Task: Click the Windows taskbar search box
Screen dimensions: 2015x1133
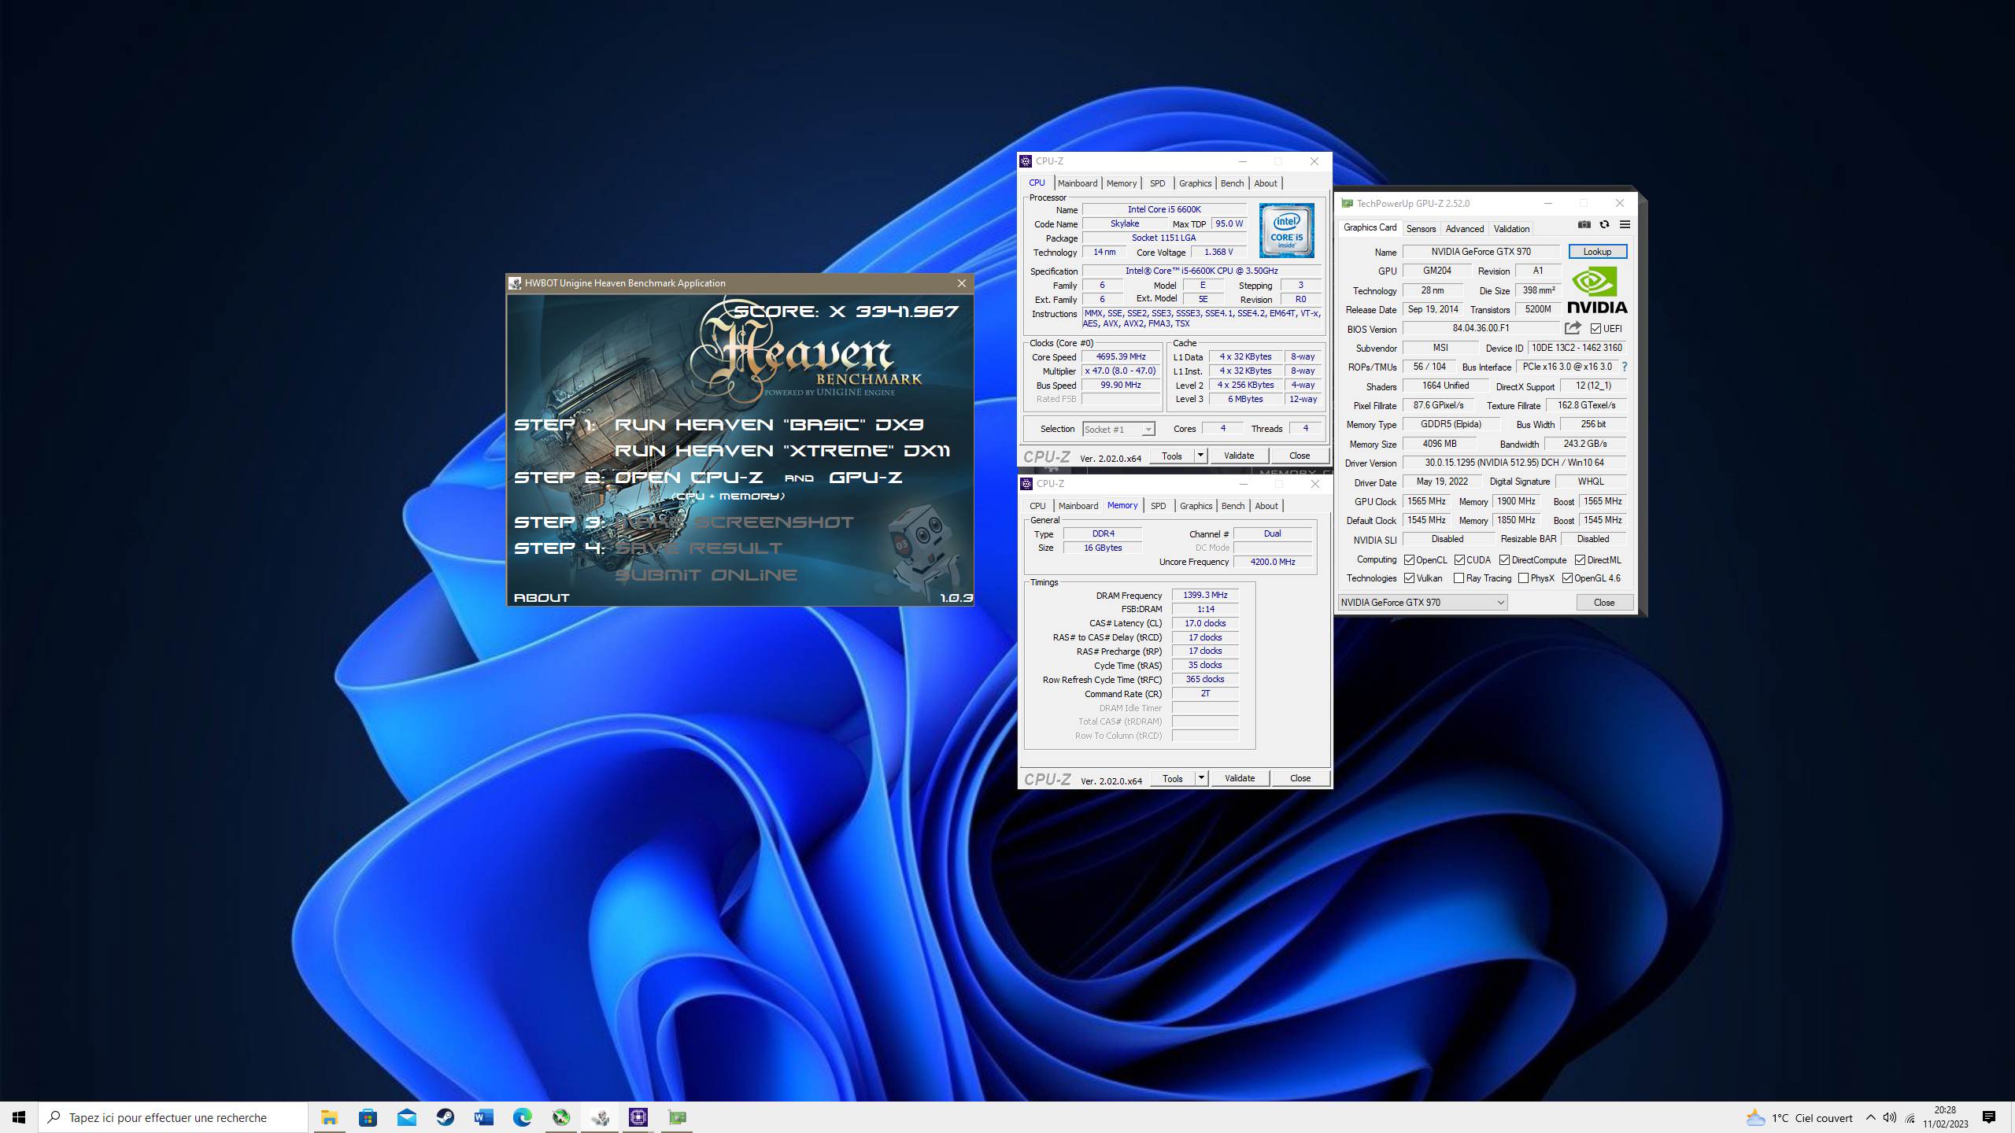Action: (173, 1117)
